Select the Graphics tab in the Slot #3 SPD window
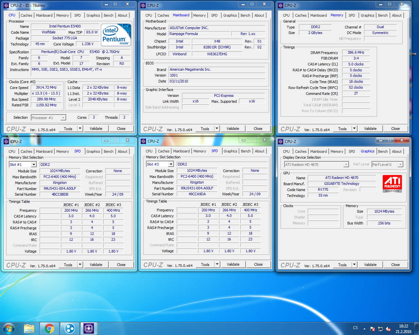This screenshot has width=419, height=335. click(x=230, y=151)
